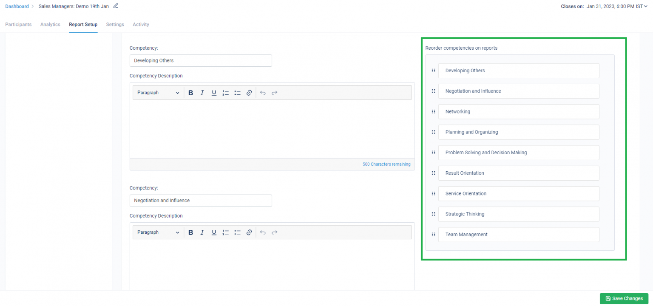Insert a bulleted list in the description editor
This screenshot has width=653, height=306.
237,92
